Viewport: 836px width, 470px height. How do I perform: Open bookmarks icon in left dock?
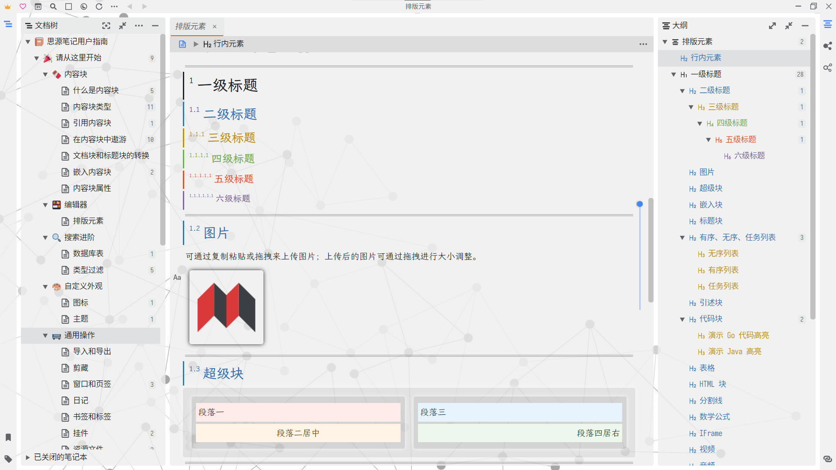click(8, 437)
